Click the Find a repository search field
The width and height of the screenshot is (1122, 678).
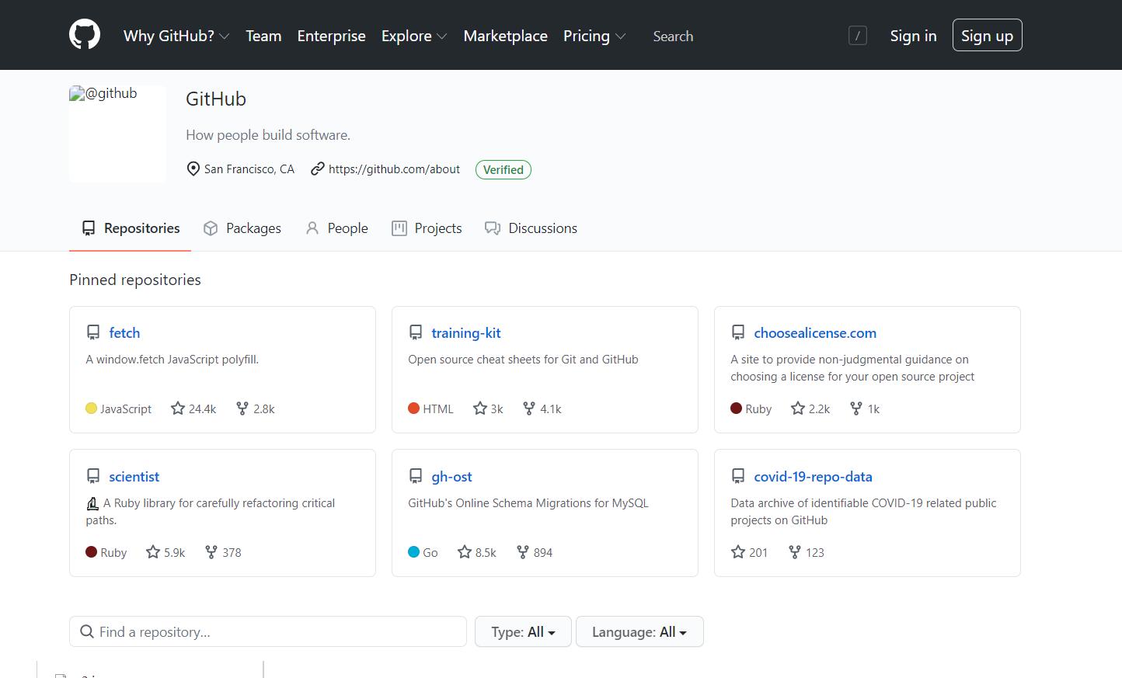pyautogui.click(x=268, y=631)
